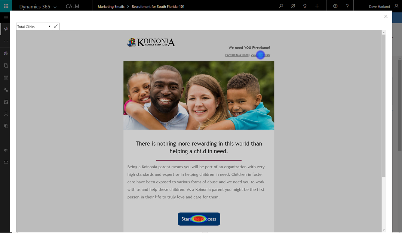The width and height of the screenshot is (402, 233).
Task: Open the settings gear icon
Action: (336, 6)
